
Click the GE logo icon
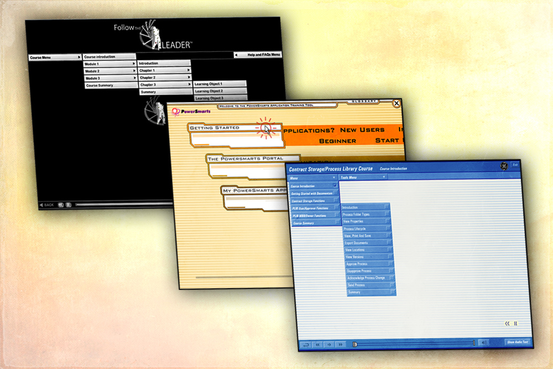pos(504,165)
